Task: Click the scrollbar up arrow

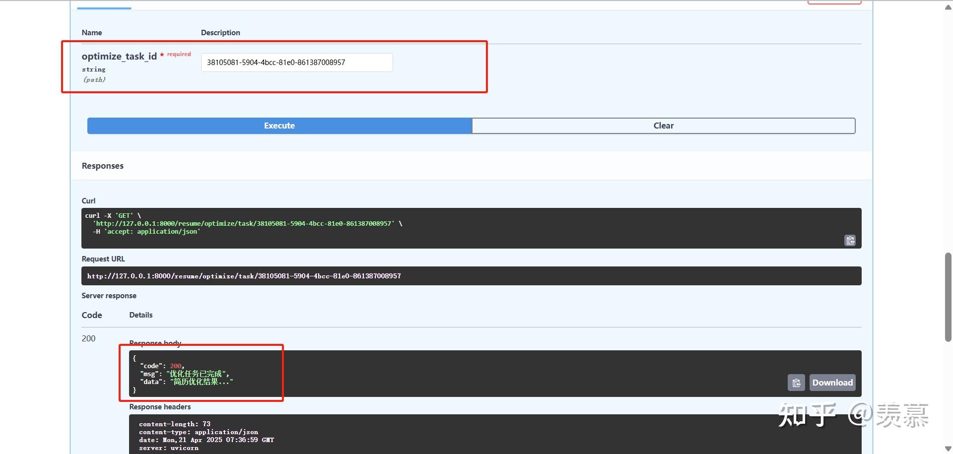Action: 947,7
